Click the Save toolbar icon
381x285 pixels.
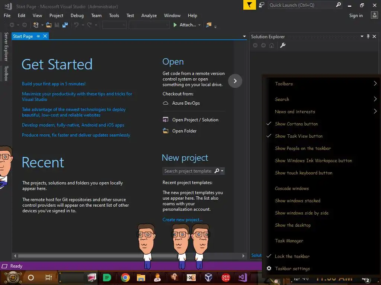click(x=57, y=25)
